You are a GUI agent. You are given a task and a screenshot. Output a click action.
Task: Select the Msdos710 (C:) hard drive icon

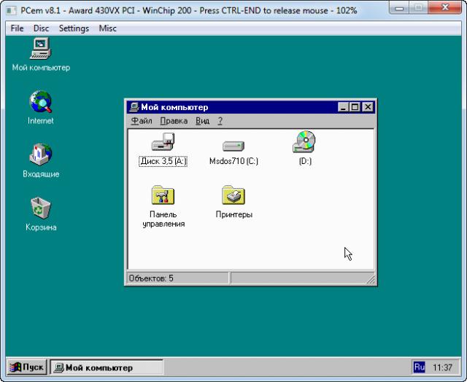click(x=233, y=146)
